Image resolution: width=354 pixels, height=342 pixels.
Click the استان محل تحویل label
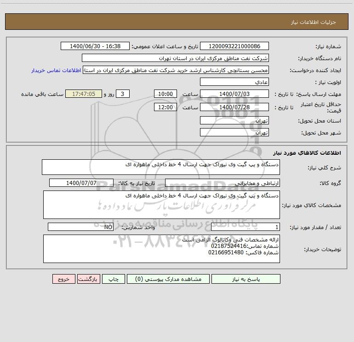320,121
